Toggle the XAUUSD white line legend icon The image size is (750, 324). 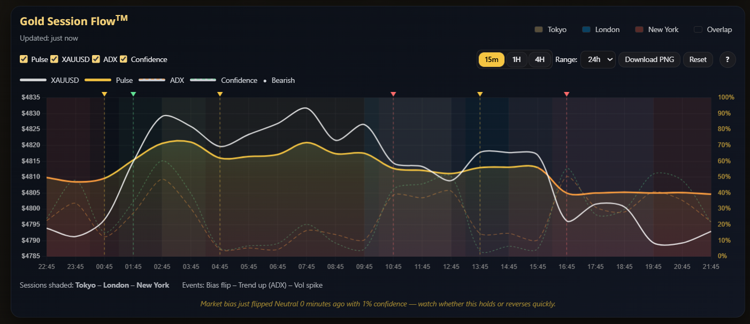point(33,80)
